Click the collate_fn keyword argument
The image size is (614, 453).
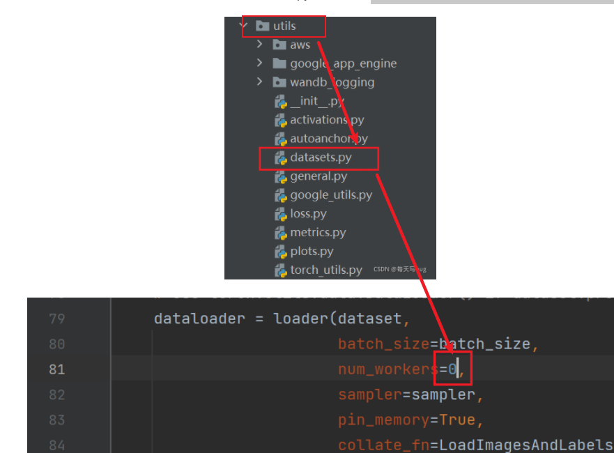point(384,445)
